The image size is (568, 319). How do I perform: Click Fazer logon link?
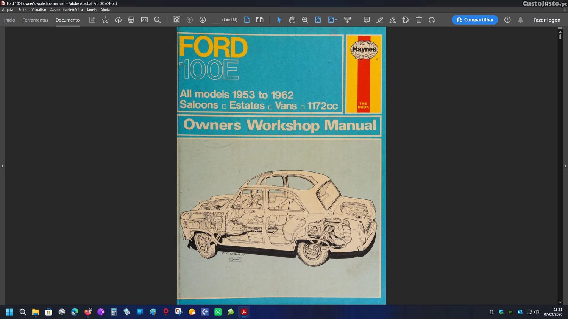pos(546,20)
